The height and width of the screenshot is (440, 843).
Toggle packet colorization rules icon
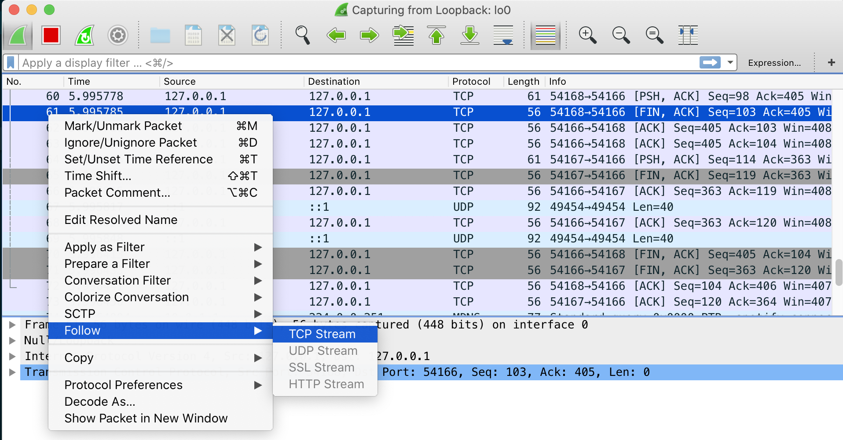click(x=546, y=35)
